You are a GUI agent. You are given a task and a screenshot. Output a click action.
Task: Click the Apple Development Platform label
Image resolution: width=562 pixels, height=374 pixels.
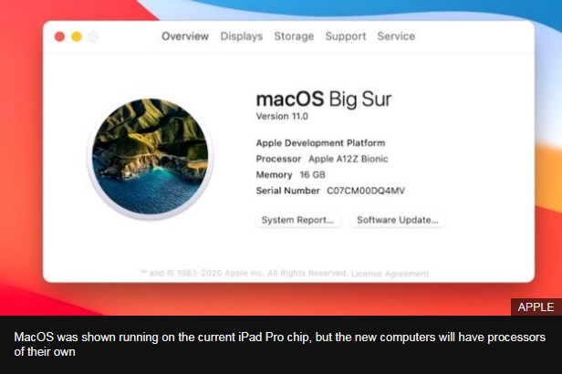tap(320, 143)
